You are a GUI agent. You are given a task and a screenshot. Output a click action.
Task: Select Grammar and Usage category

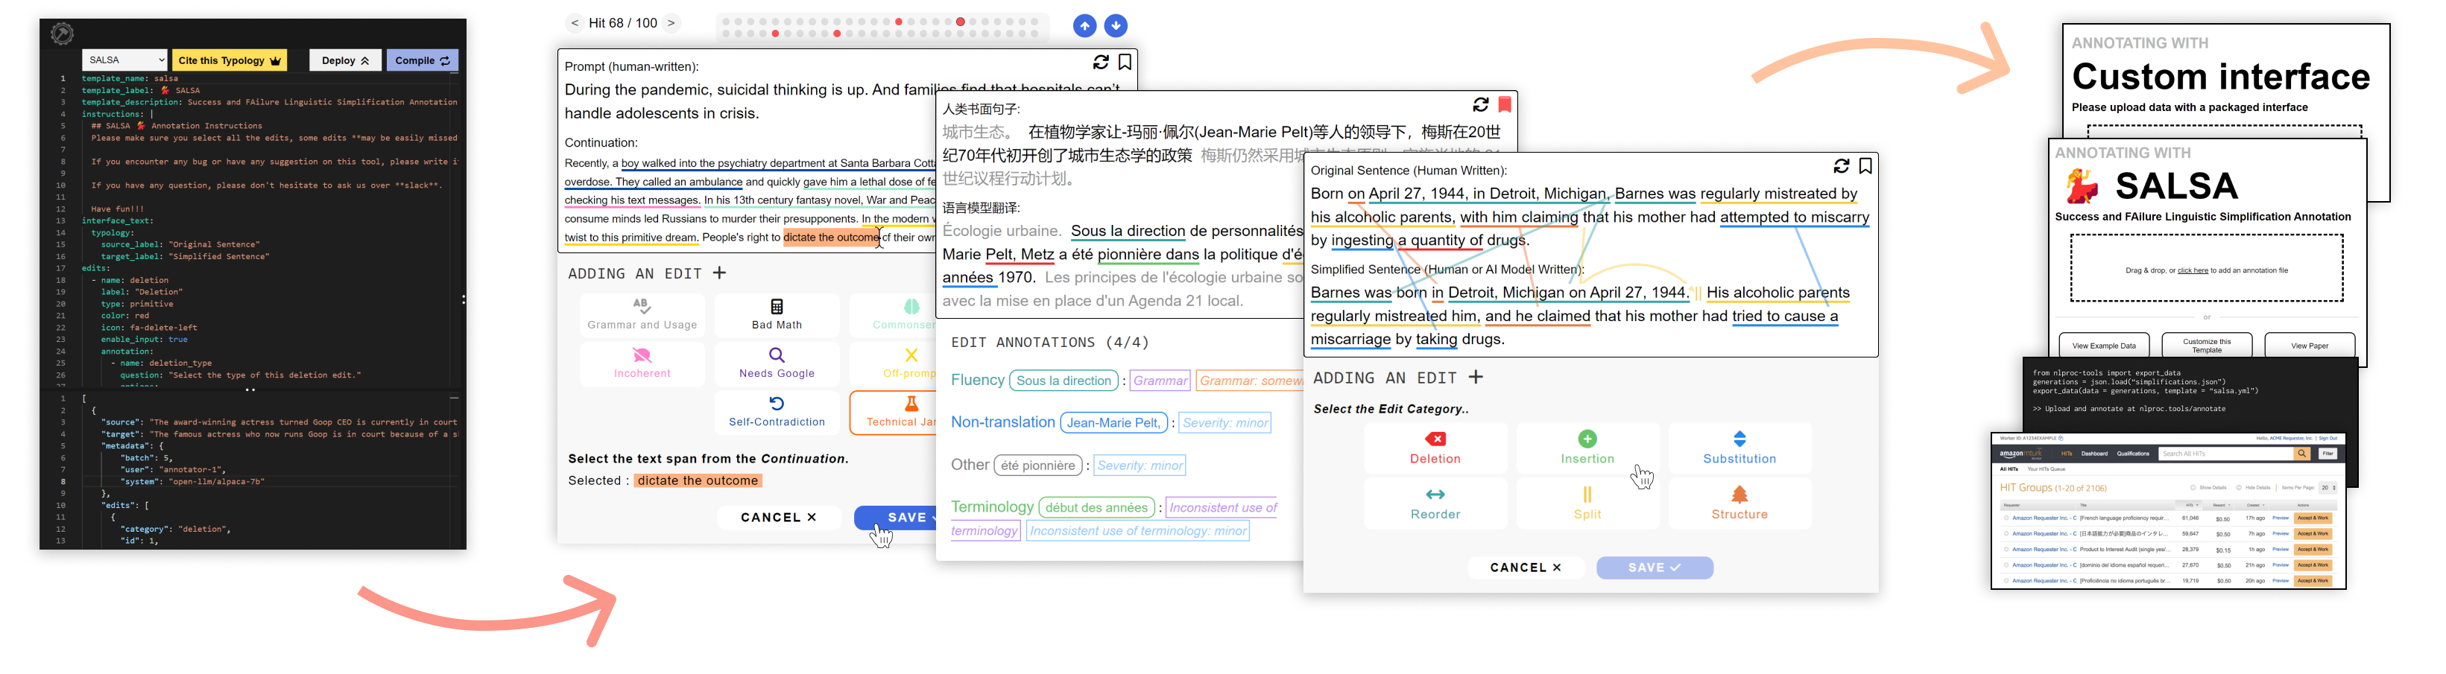coord(642,315)
